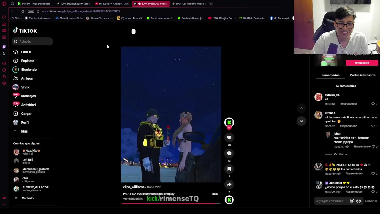
Task: Open creator avatar beside the video
Action: (x=229, y=122)
